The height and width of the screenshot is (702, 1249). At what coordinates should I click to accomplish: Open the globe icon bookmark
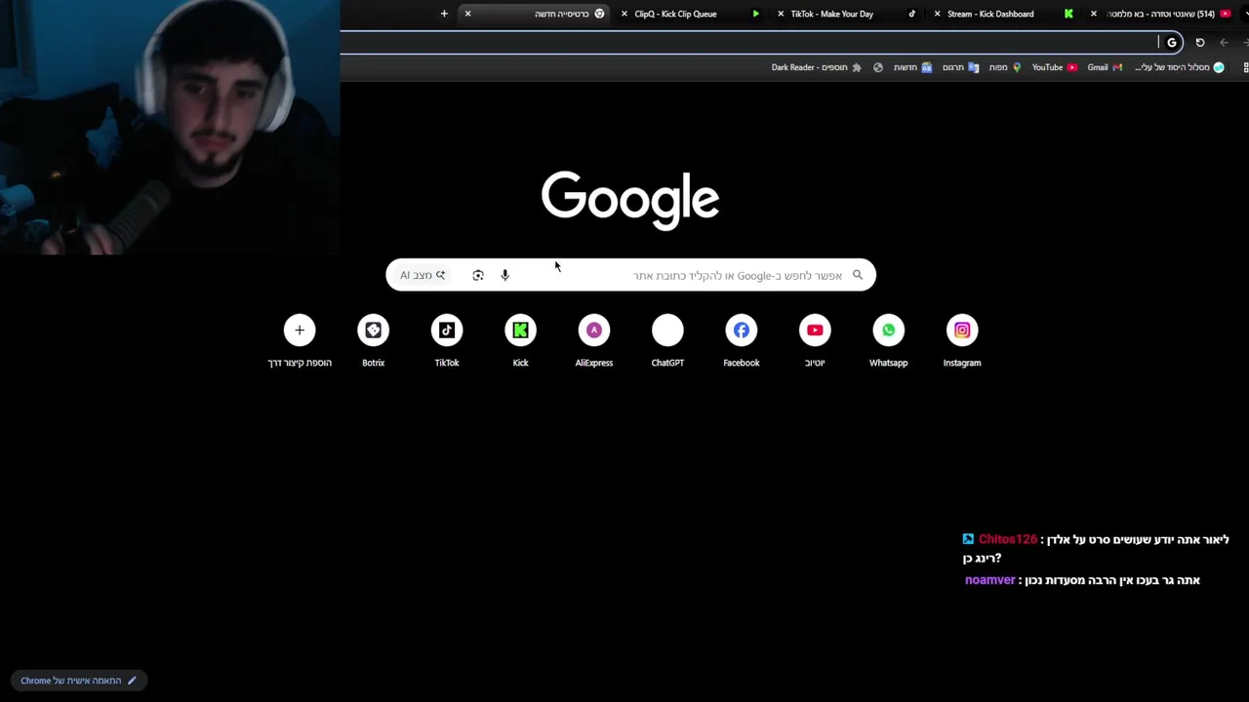click(x=878, y=67)
